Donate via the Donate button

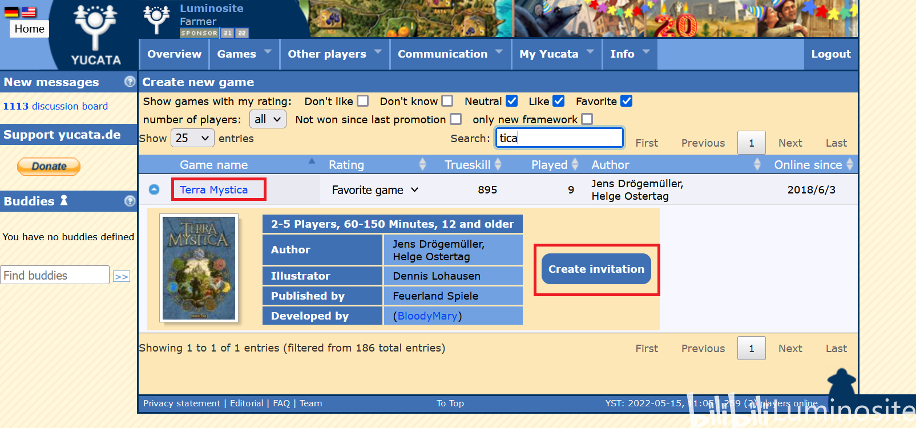point(49,166)
